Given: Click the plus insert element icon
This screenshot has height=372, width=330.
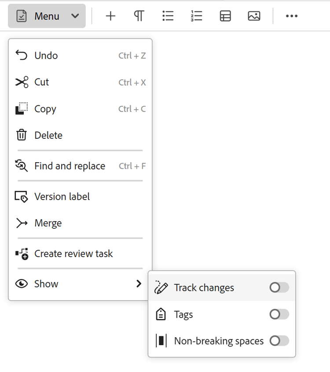Looking at the screenshot, I should click(110, 16).
